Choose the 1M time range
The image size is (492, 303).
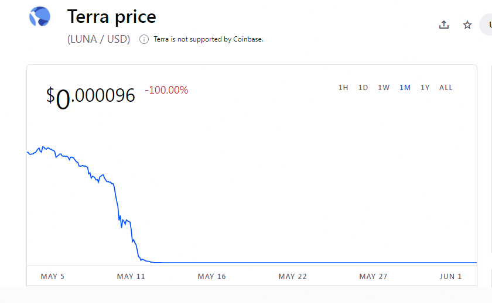coord(405,88)
